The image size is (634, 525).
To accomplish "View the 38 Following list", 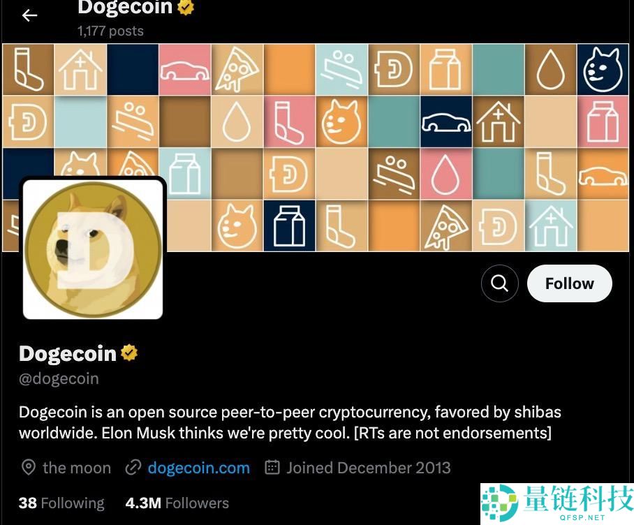I will [61, 503].
